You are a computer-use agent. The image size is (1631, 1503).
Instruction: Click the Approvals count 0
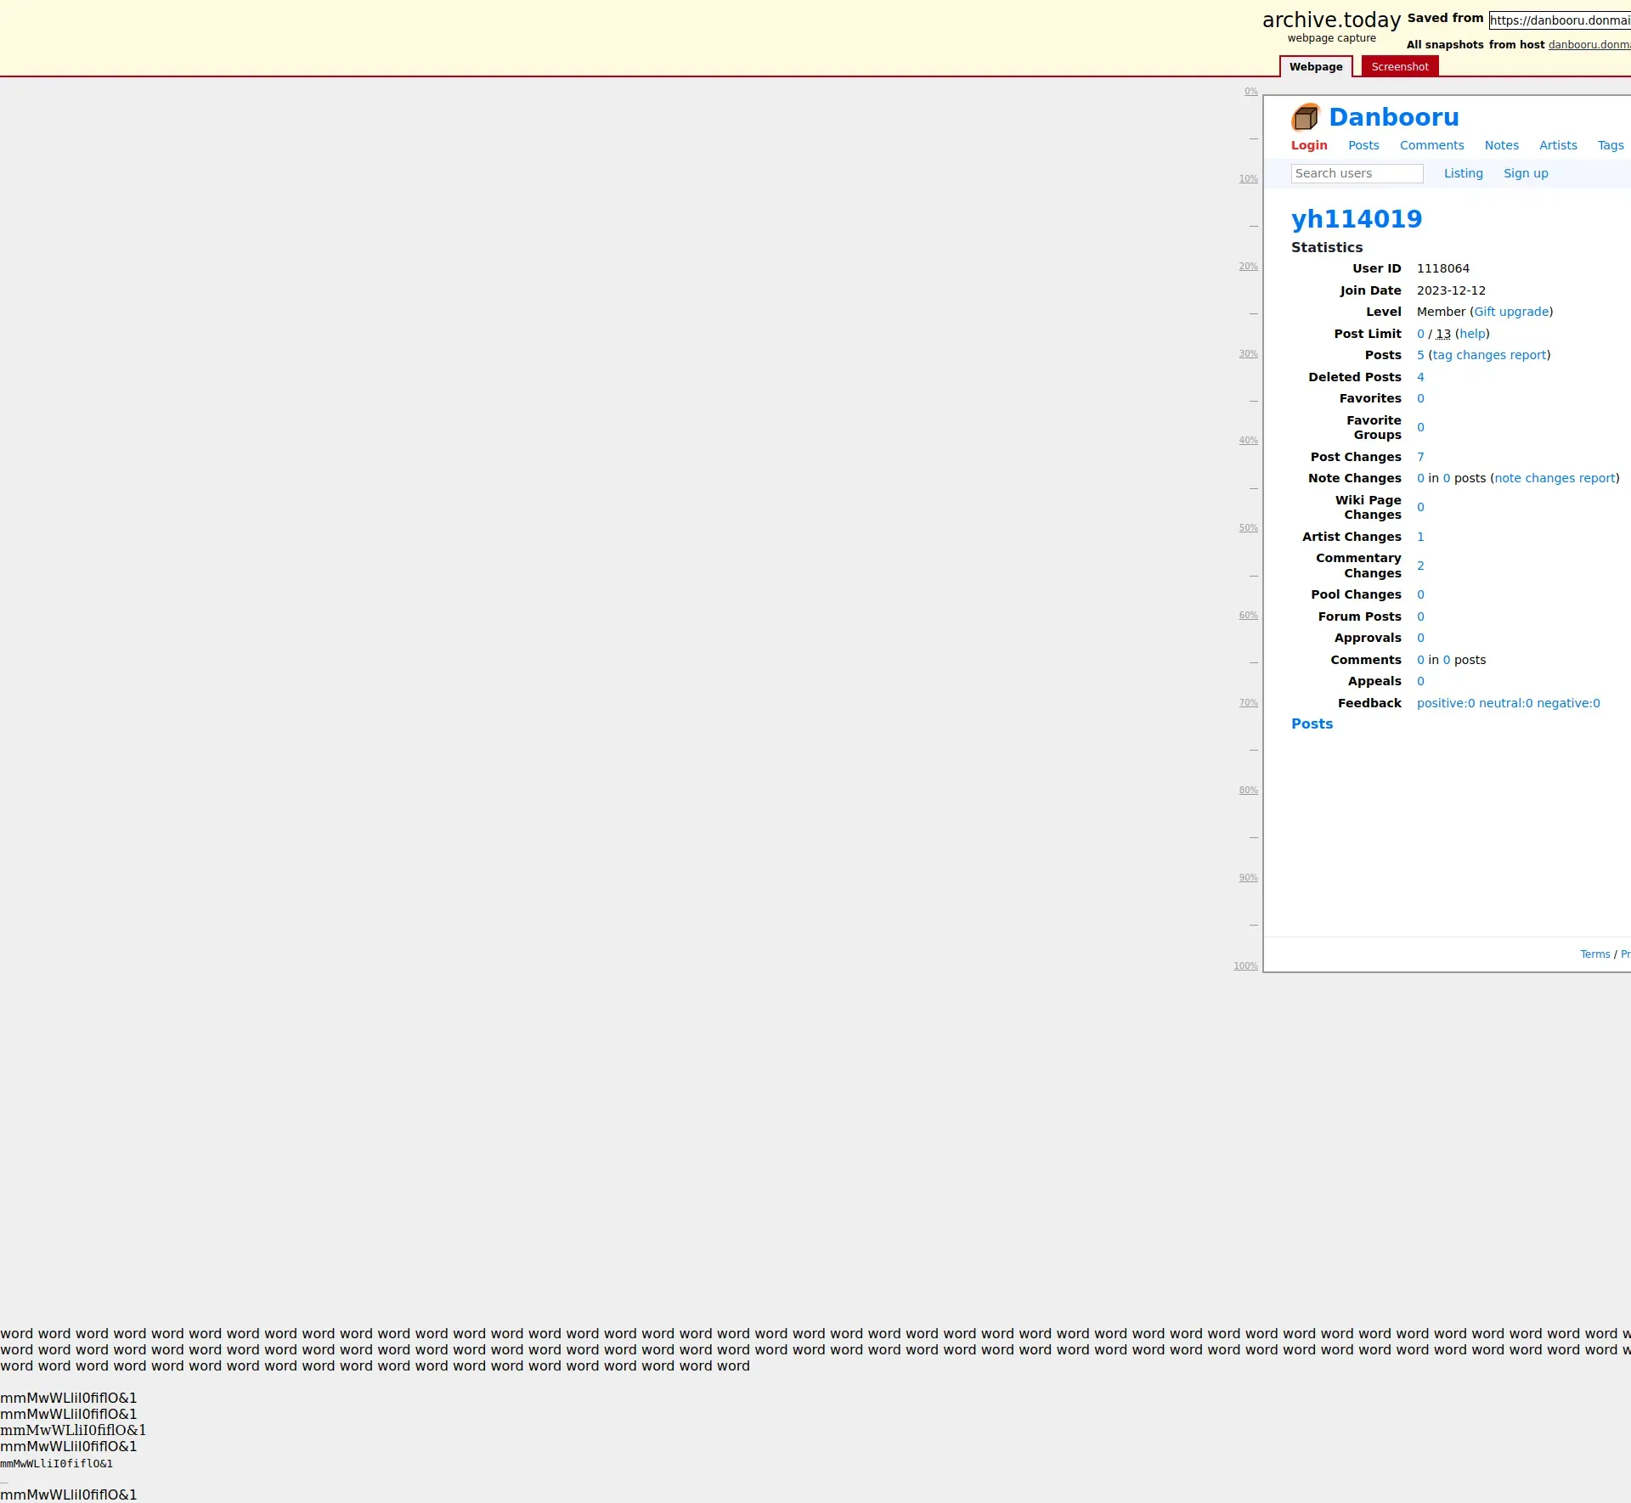pos(1420,638)
